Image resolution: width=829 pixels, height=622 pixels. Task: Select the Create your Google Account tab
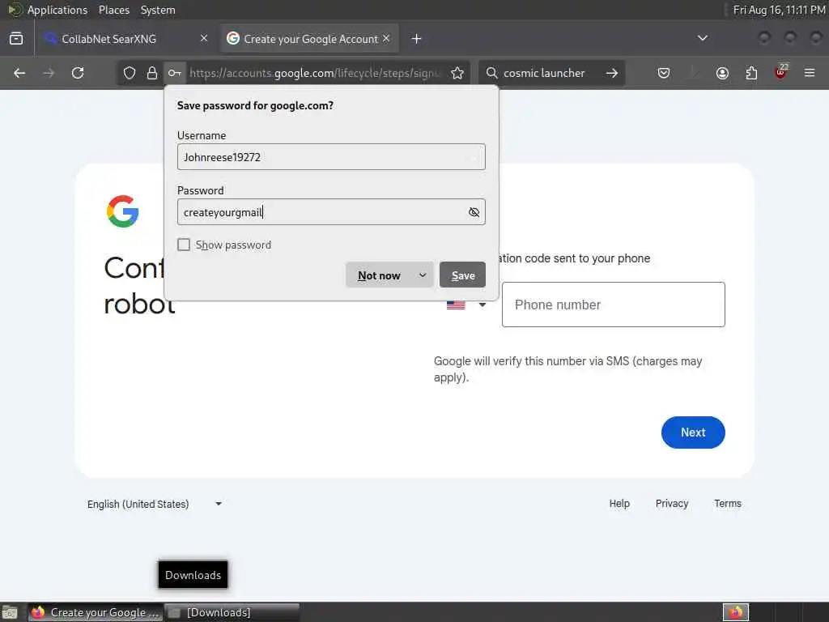coord(308,39)
